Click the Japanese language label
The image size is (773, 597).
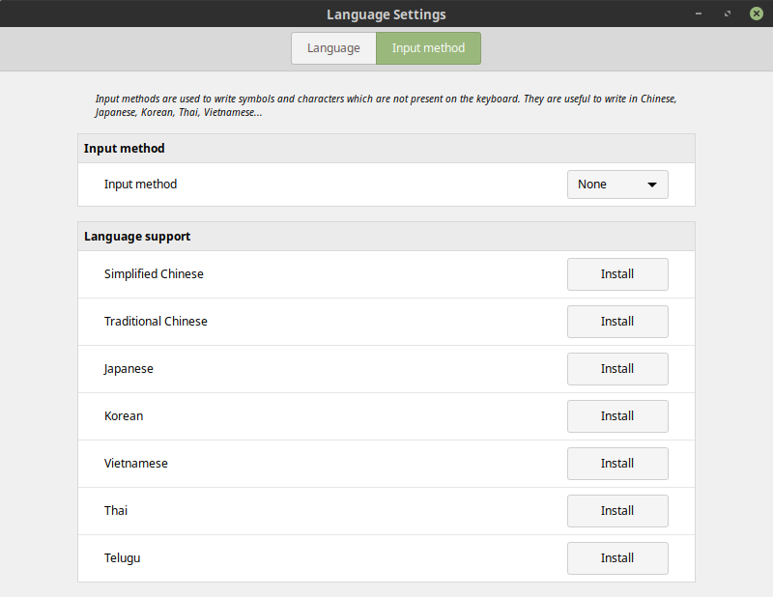[x=129, y=369]
